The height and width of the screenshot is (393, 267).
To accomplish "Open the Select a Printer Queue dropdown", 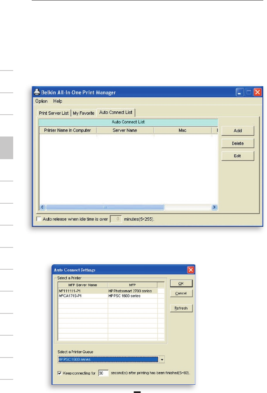I will point(162,360).
